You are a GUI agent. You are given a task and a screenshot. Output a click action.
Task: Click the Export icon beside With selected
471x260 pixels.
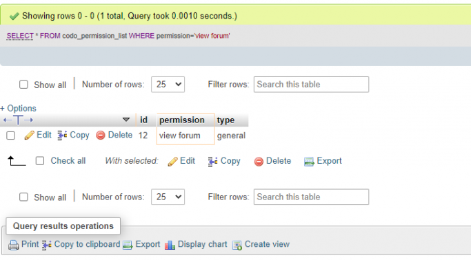coord(309,162)
